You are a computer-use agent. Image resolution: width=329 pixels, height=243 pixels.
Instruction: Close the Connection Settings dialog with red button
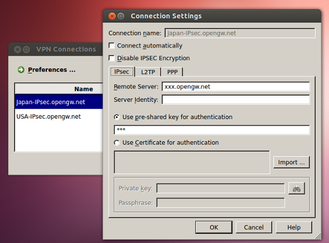(112, 16)
